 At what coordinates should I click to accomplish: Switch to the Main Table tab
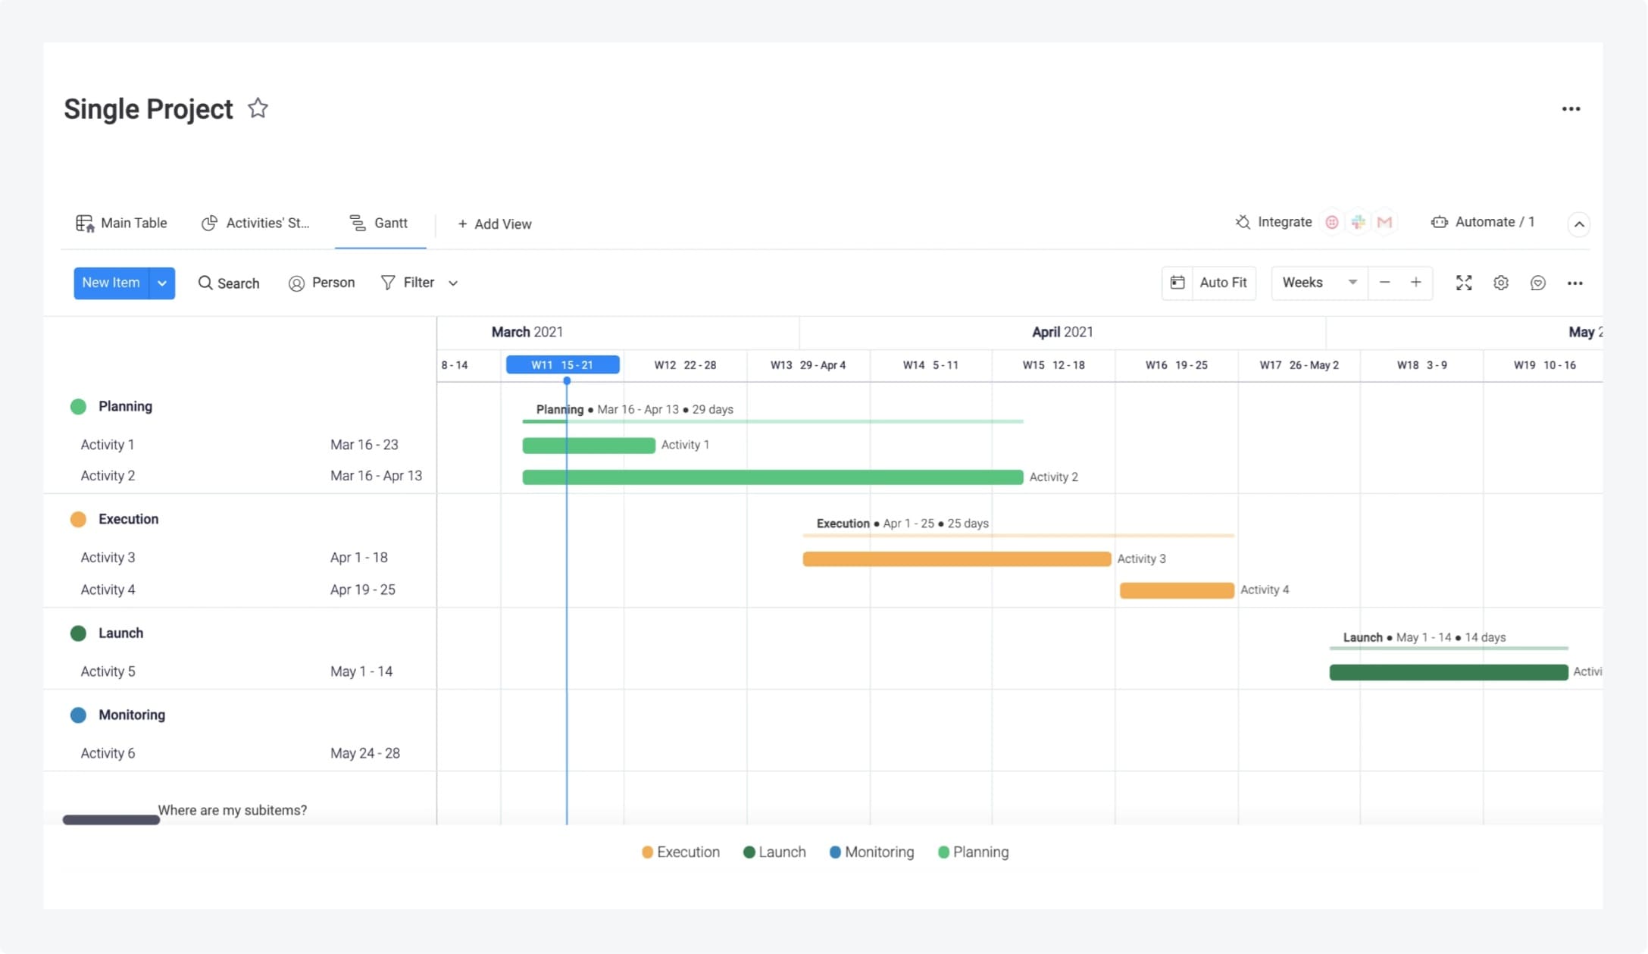(x=121, y=222)
